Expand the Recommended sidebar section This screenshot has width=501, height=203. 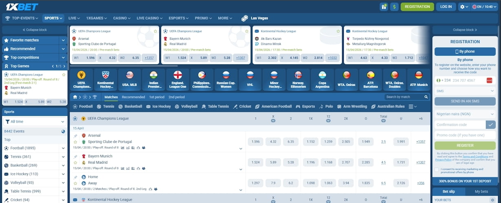(x=63, y=49)
